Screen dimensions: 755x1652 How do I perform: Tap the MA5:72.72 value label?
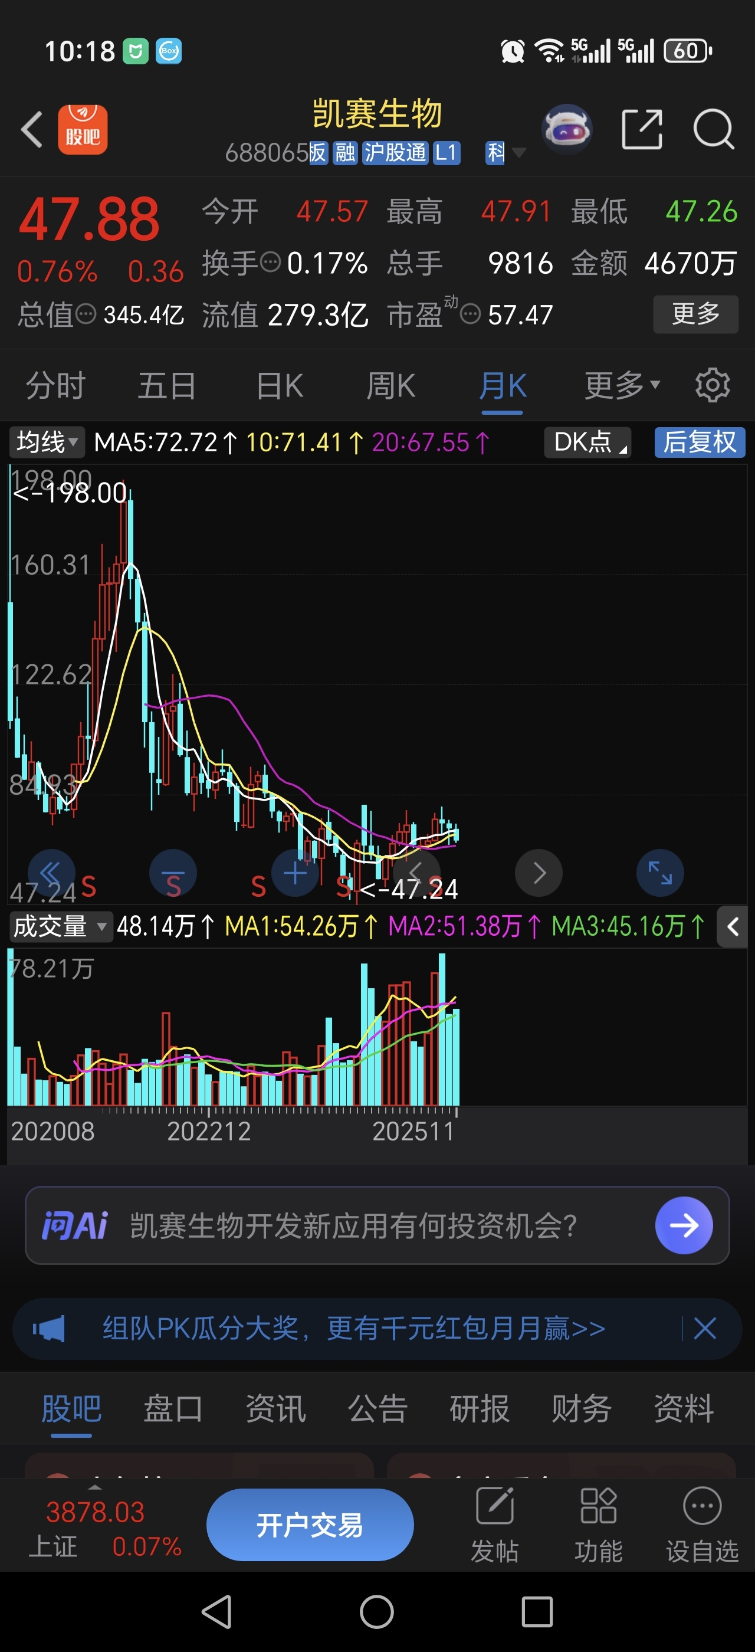(x=165, y=442)
